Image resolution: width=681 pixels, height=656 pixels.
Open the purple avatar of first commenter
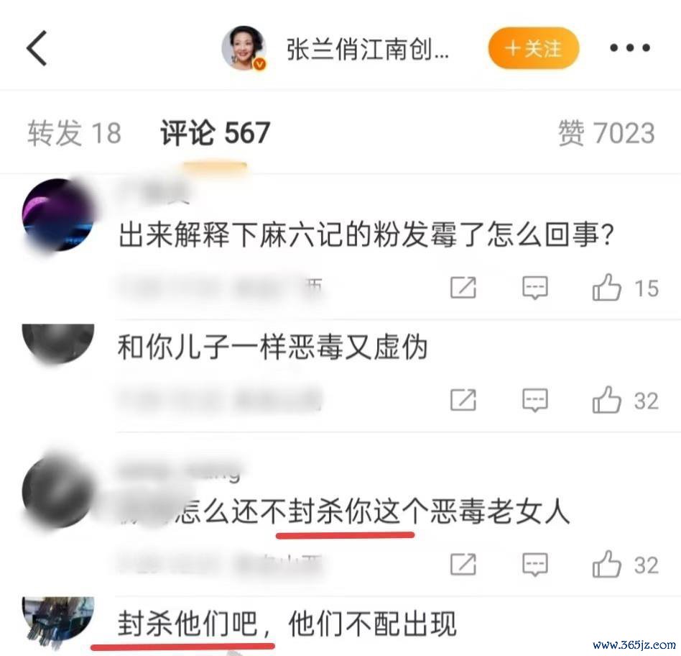58,214
